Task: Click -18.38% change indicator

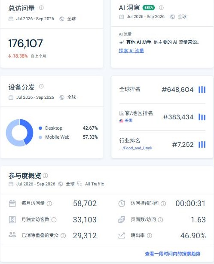Action: [x=18, y=56]
